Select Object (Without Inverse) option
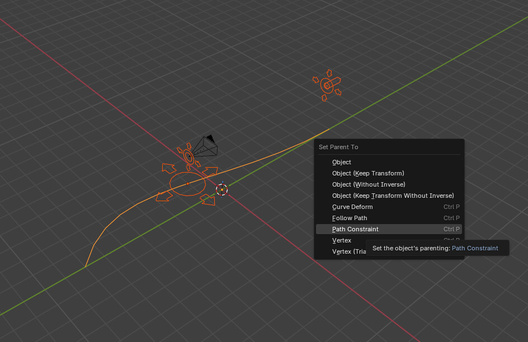 pyautogui.click(x=389, y=184)
